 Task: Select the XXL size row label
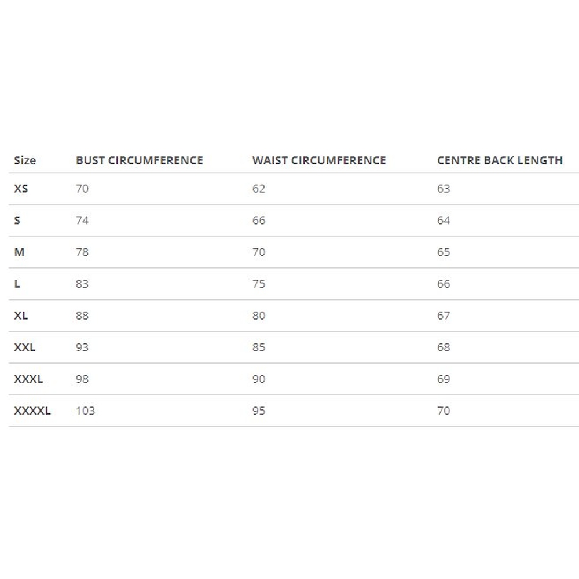click(x=24, y=347)
